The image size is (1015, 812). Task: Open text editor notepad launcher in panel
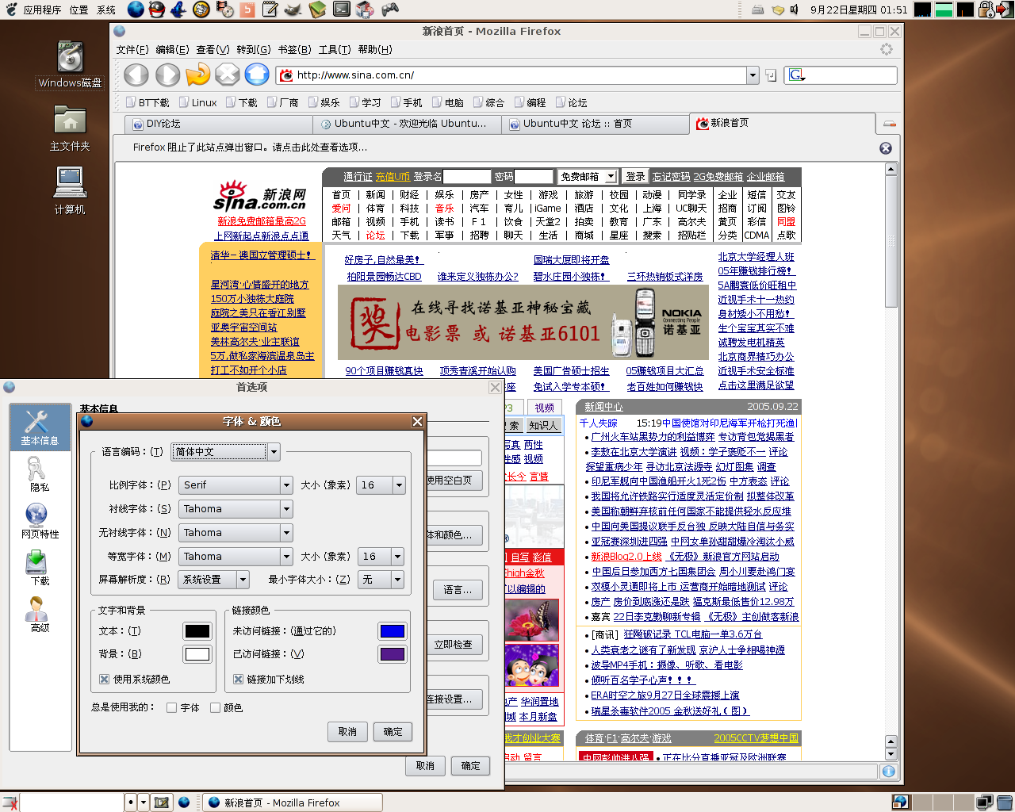coord(270,10)
